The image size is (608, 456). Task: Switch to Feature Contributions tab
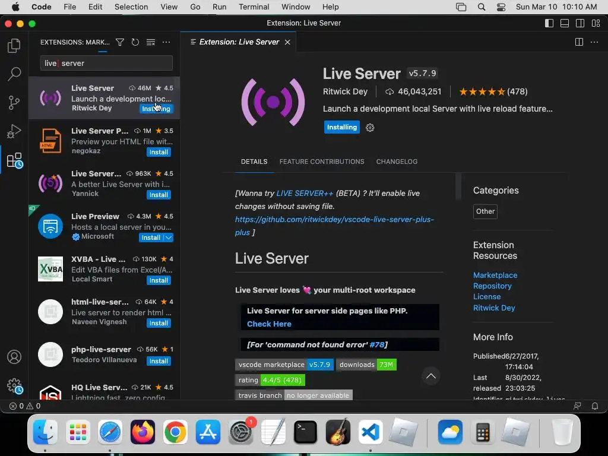(x=322, y=161)
